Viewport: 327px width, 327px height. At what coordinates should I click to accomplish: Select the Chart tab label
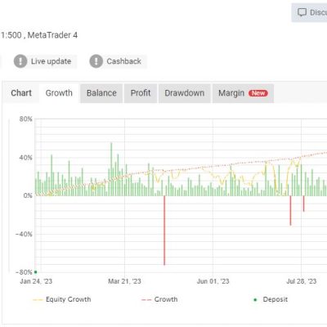click(x=21, y=93)
